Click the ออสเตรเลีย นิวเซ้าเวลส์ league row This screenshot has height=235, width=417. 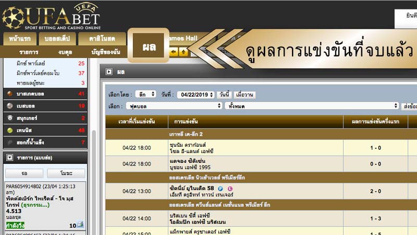coord(261,178)
